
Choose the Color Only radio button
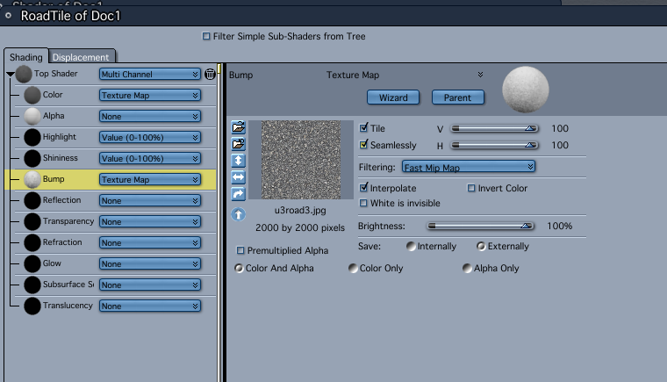pyautogui.click(x=353, y=268)
